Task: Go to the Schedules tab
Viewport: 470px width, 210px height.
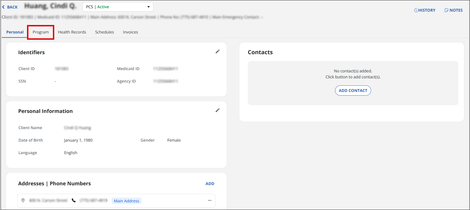Action: (x=104, y=32)
